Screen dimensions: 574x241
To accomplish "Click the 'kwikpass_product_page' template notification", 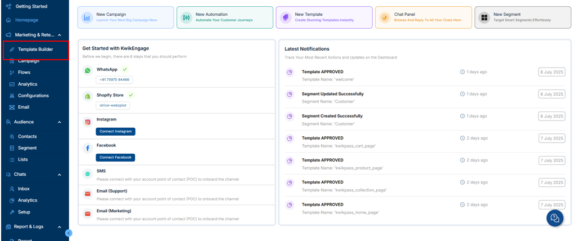I will tap(425, 164).
